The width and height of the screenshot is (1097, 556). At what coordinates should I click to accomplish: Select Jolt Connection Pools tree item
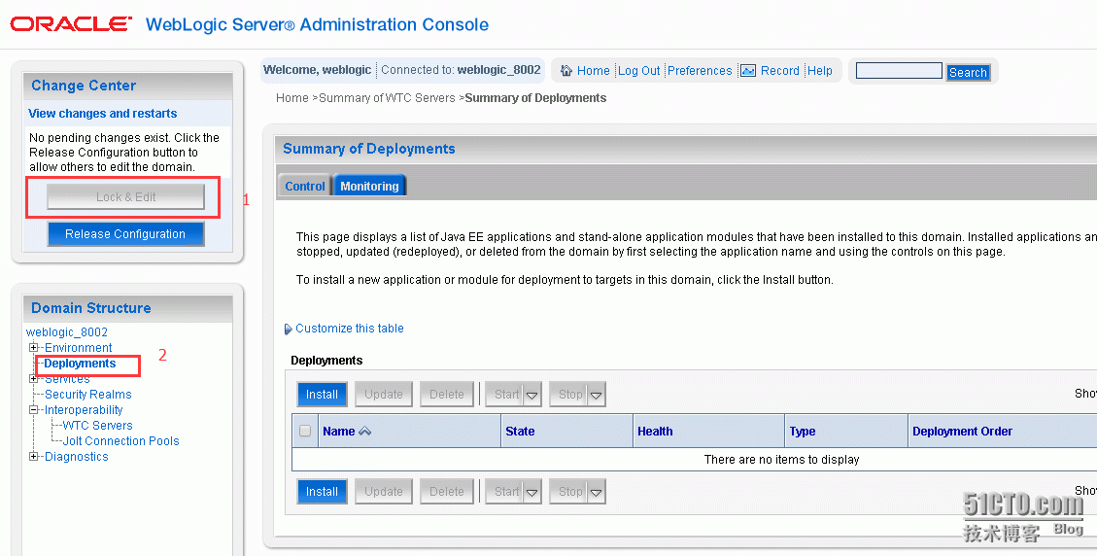click(x=121, y=441)
